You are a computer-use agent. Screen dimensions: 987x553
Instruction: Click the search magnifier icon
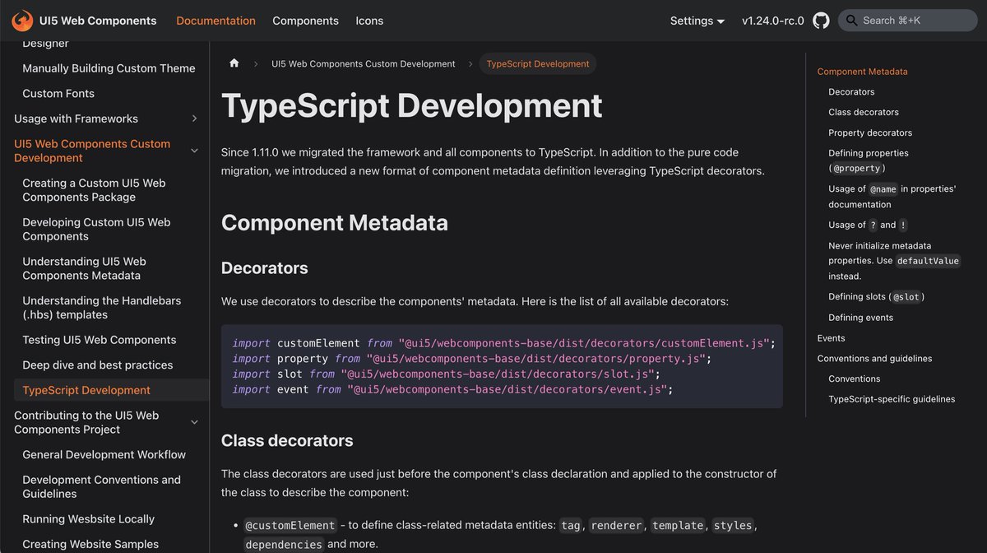pos(851,21)
